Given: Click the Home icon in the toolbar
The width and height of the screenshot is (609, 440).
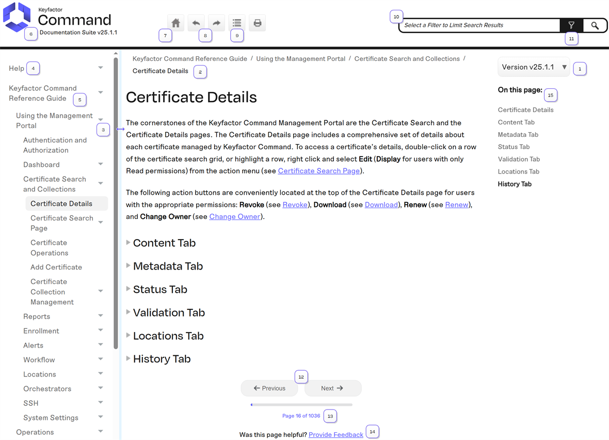Looking at the screenshot, I should point(176,23).
